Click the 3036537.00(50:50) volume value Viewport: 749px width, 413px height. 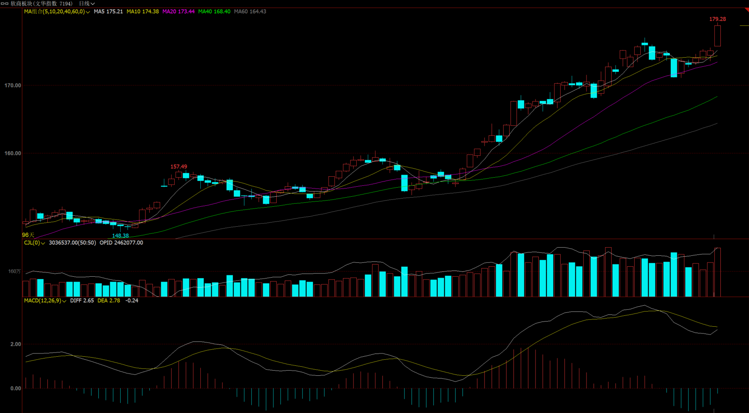point(72,243)
